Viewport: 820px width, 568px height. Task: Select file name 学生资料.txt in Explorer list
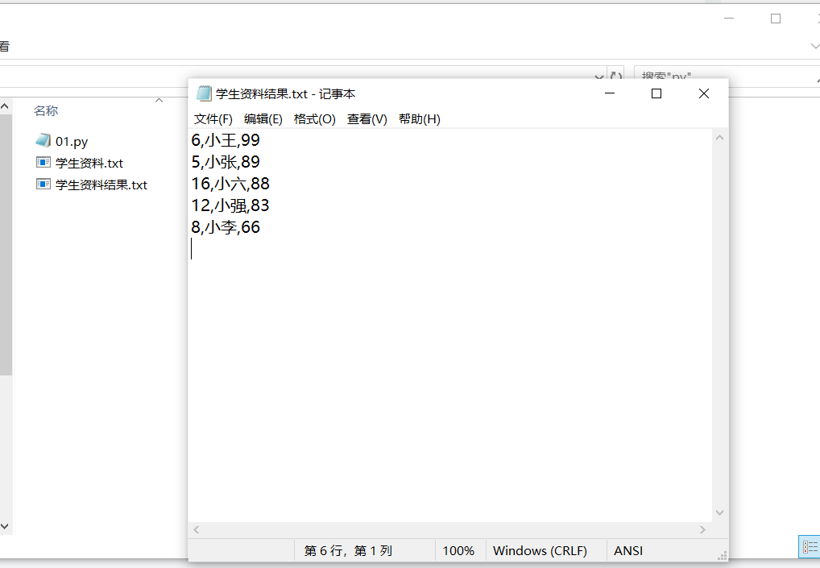pyautogui.click(x=89, y=164)
